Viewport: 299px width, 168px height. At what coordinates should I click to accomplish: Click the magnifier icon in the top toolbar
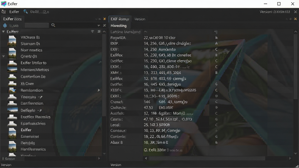coord(26,12)
